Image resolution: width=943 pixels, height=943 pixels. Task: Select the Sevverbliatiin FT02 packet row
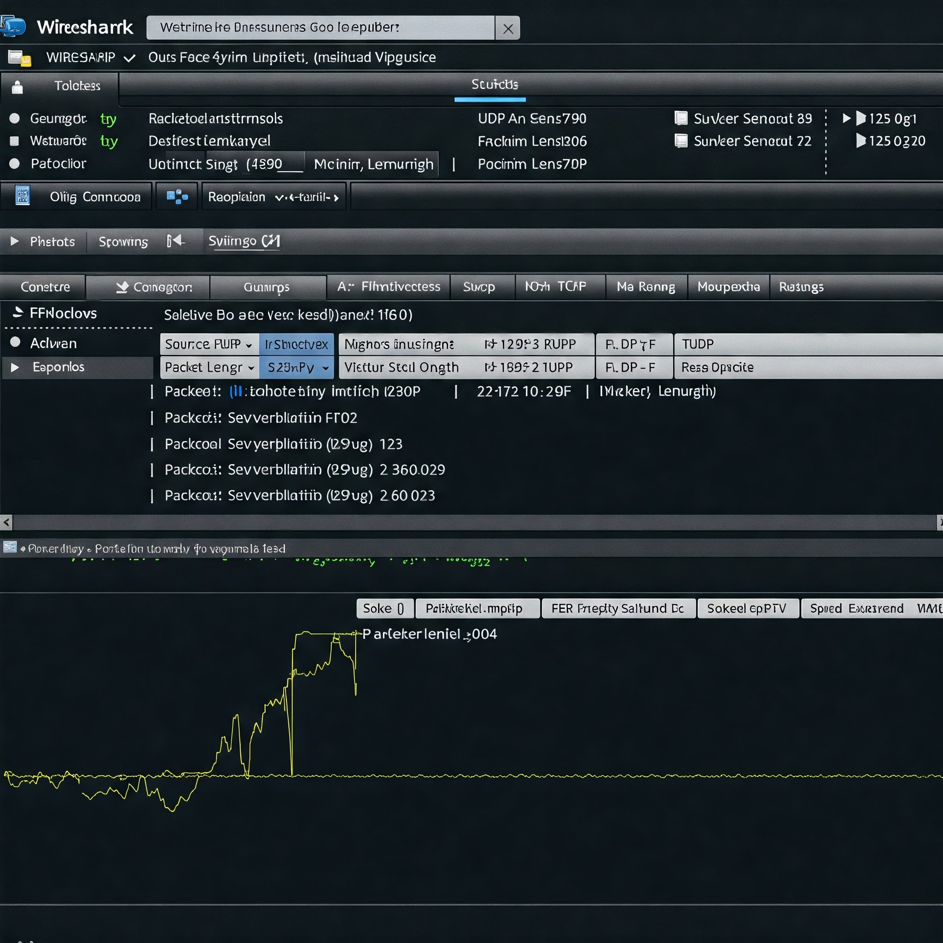coord(261,418)
